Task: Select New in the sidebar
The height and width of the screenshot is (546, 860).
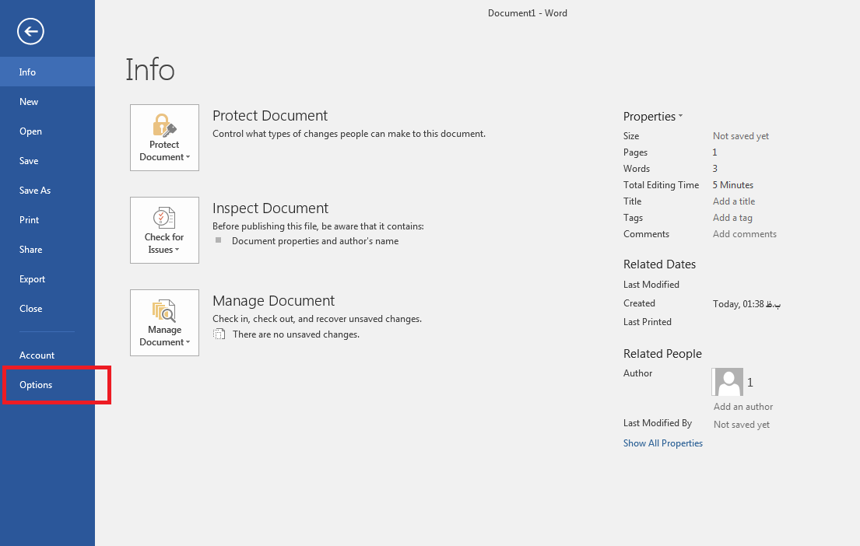Action: 47,101
